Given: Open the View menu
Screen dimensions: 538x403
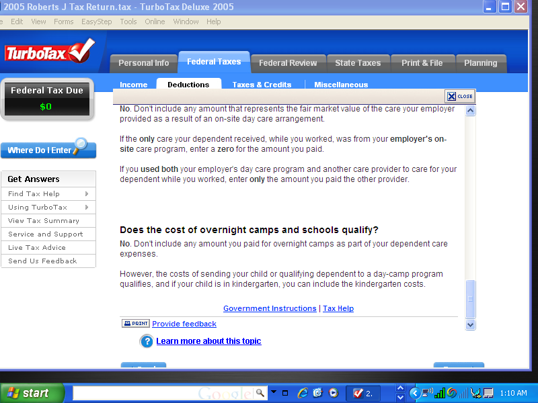Looking at the screenshot, I should pos(38,21).
